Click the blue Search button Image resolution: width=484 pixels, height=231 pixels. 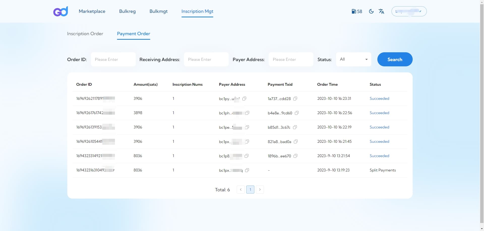(x=395, y=59)
